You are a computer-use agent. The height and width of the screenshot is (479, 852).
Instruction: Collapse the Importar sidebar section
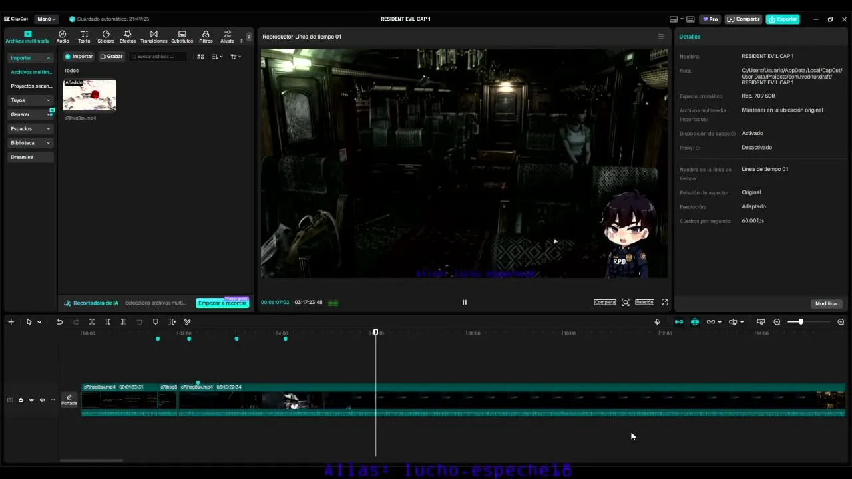30,58
